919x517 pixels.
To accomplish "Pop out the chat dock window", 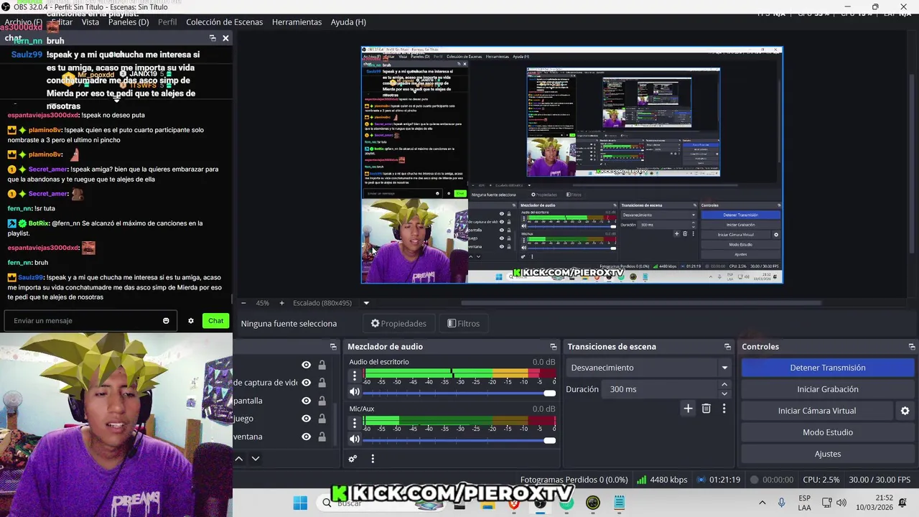I will (x=213, y=38).
